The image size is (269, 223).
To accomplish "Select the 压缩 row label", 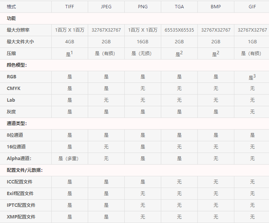I will coord(11,53).
